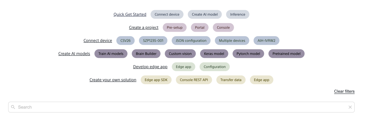
Task: Select the Edge app SDK chip
Action: pyautogui.click(x=156, y=80)
